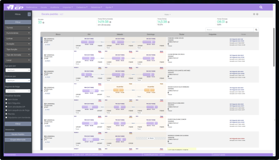Click the small icon under Condutor VLT for Fabiano Viana Souza
The height and width of the screenshot is (160, 279).
point(168,44)
